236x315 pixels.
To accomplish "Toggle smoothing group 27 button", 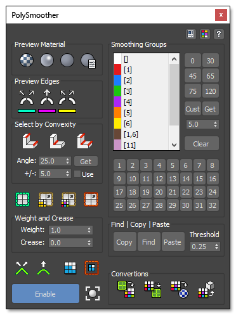I will [x=146, y=205].
